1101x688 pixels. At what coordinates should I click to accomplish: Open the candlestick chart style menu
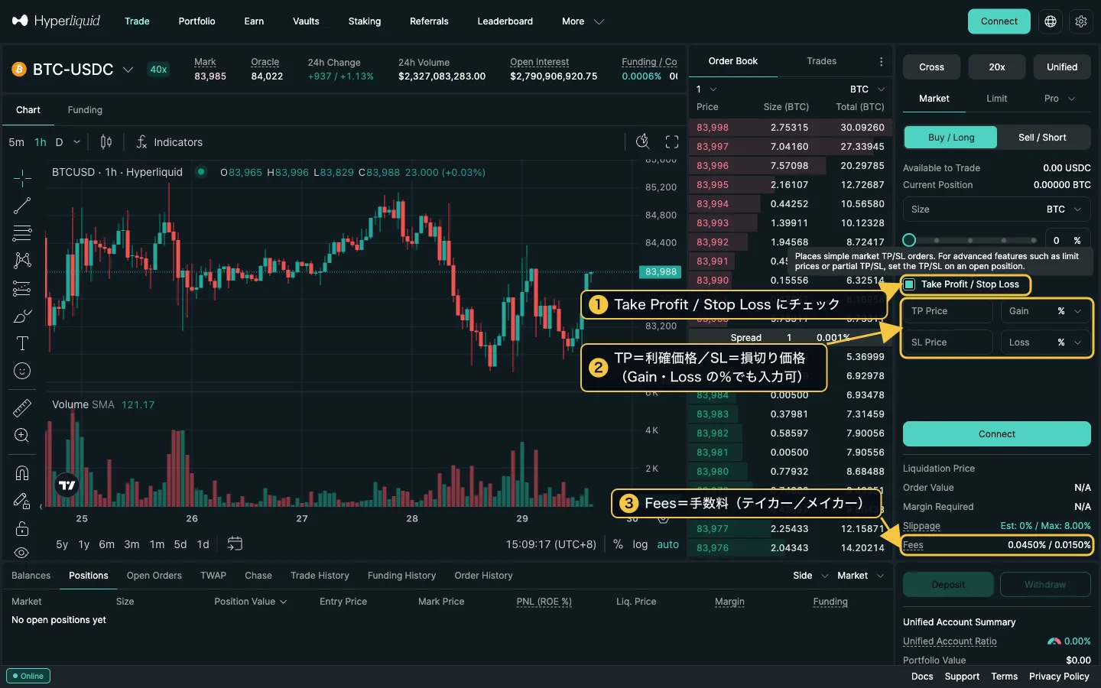click(x=106, y=142)
